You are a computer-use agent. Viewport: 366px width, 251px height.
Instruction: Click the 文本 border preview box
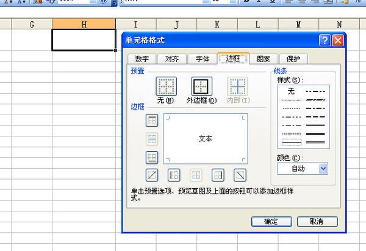point(206,139)
